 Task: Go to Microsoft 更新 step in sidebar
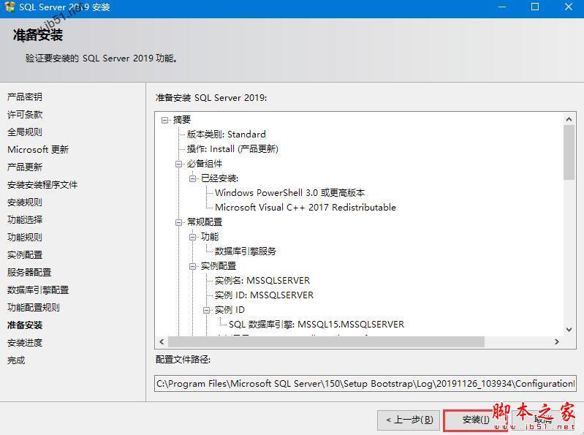point(38,150)
